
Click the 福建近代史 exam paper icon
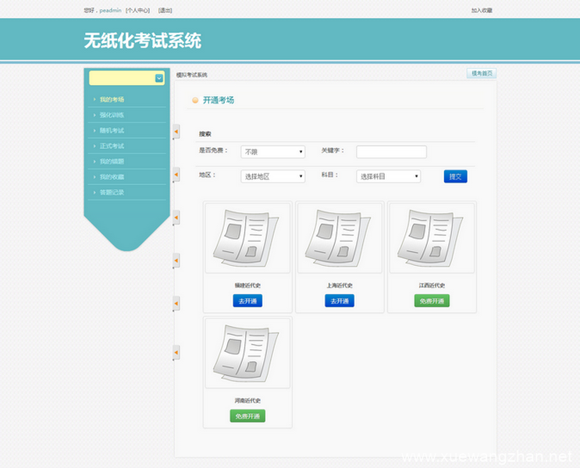pos(247,238)
